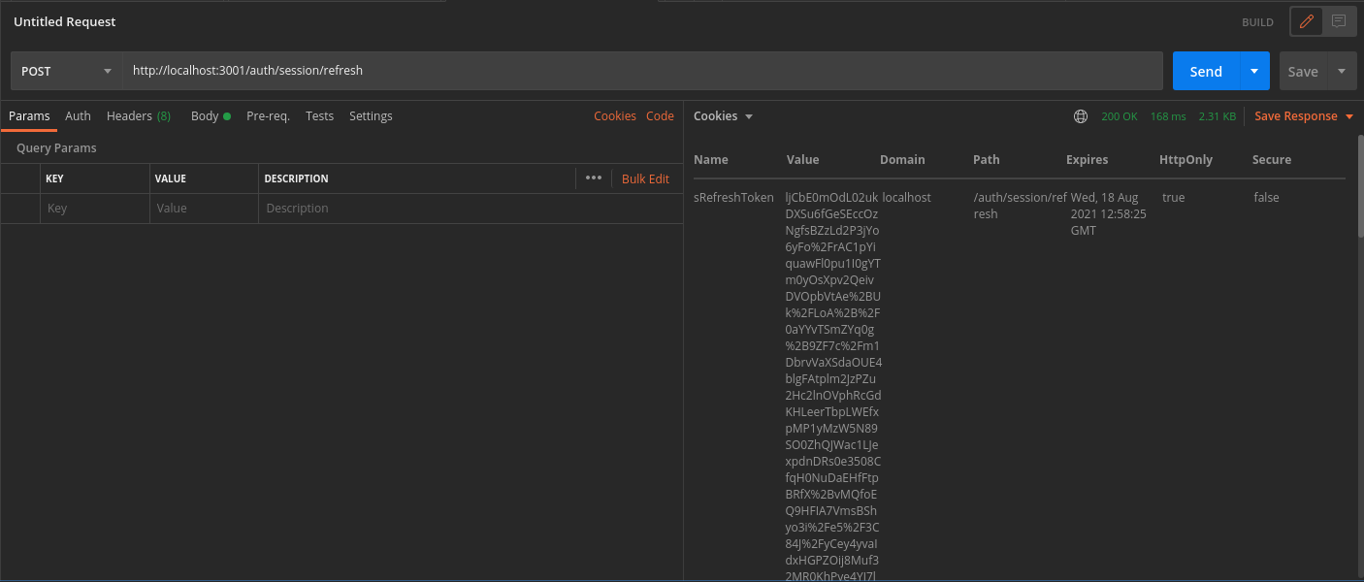The width and height of the screenshot is (1364, 582).
Task: Open query params options with the ellipsis icon
Action: point(593,178)
